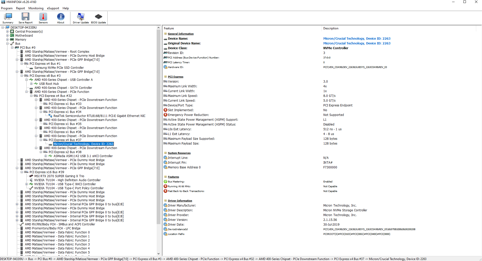Click the Memory Base Address 0 row
The width and height of the screenshot is (482, 261).
click(x=319, y=167)
